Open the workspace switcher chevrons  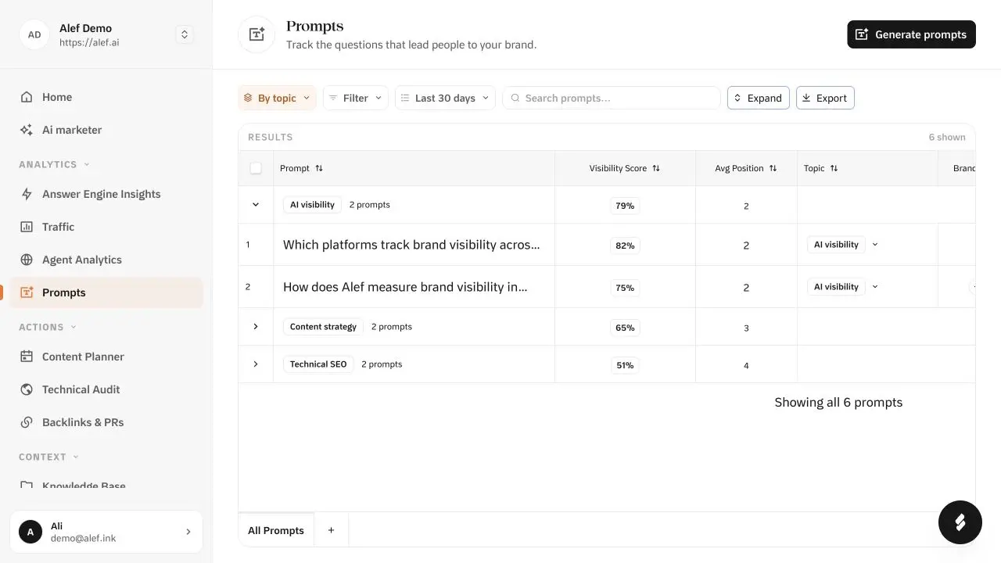coord(185,34)
